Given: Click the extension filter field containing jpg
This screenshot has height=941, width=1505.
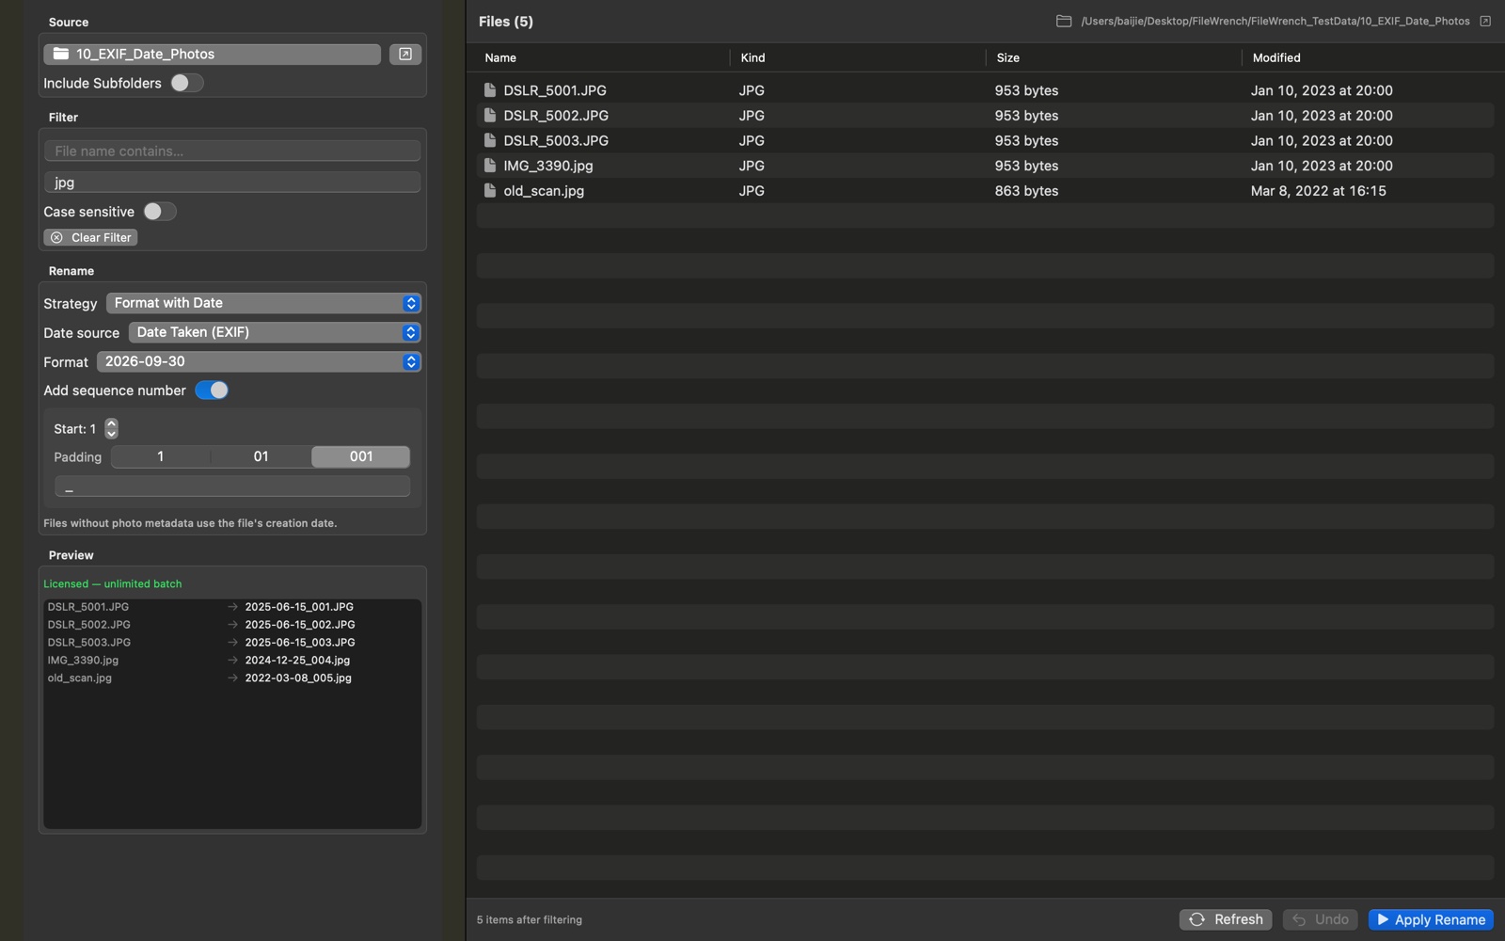Looking at the screenshot, I should point(232,183).
